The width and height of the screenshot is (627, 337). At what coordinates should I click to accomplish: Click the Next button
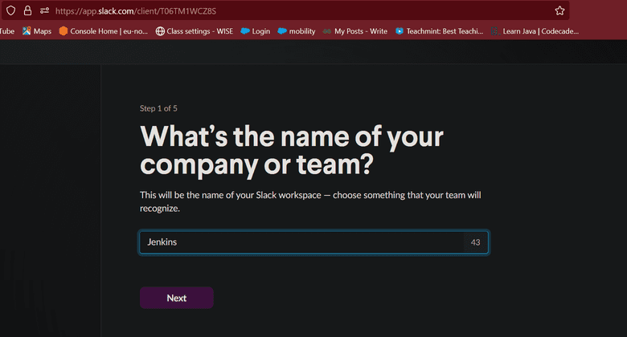(177, 298)
